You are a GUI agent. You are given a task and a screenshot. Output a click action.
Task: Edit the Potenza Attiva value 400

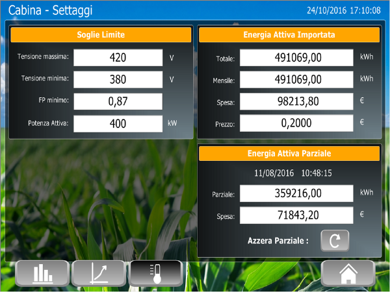(x=118, y=123)
